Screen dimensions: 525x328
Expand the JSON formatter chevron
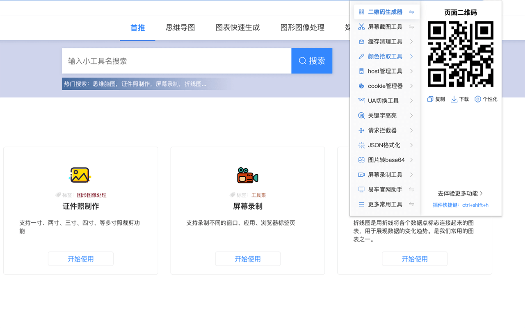coord(411,145)
